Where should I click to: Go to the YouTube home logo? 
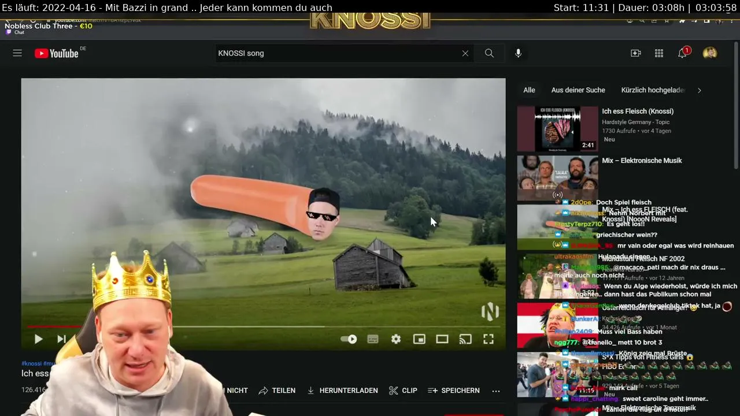pos(57,53)
